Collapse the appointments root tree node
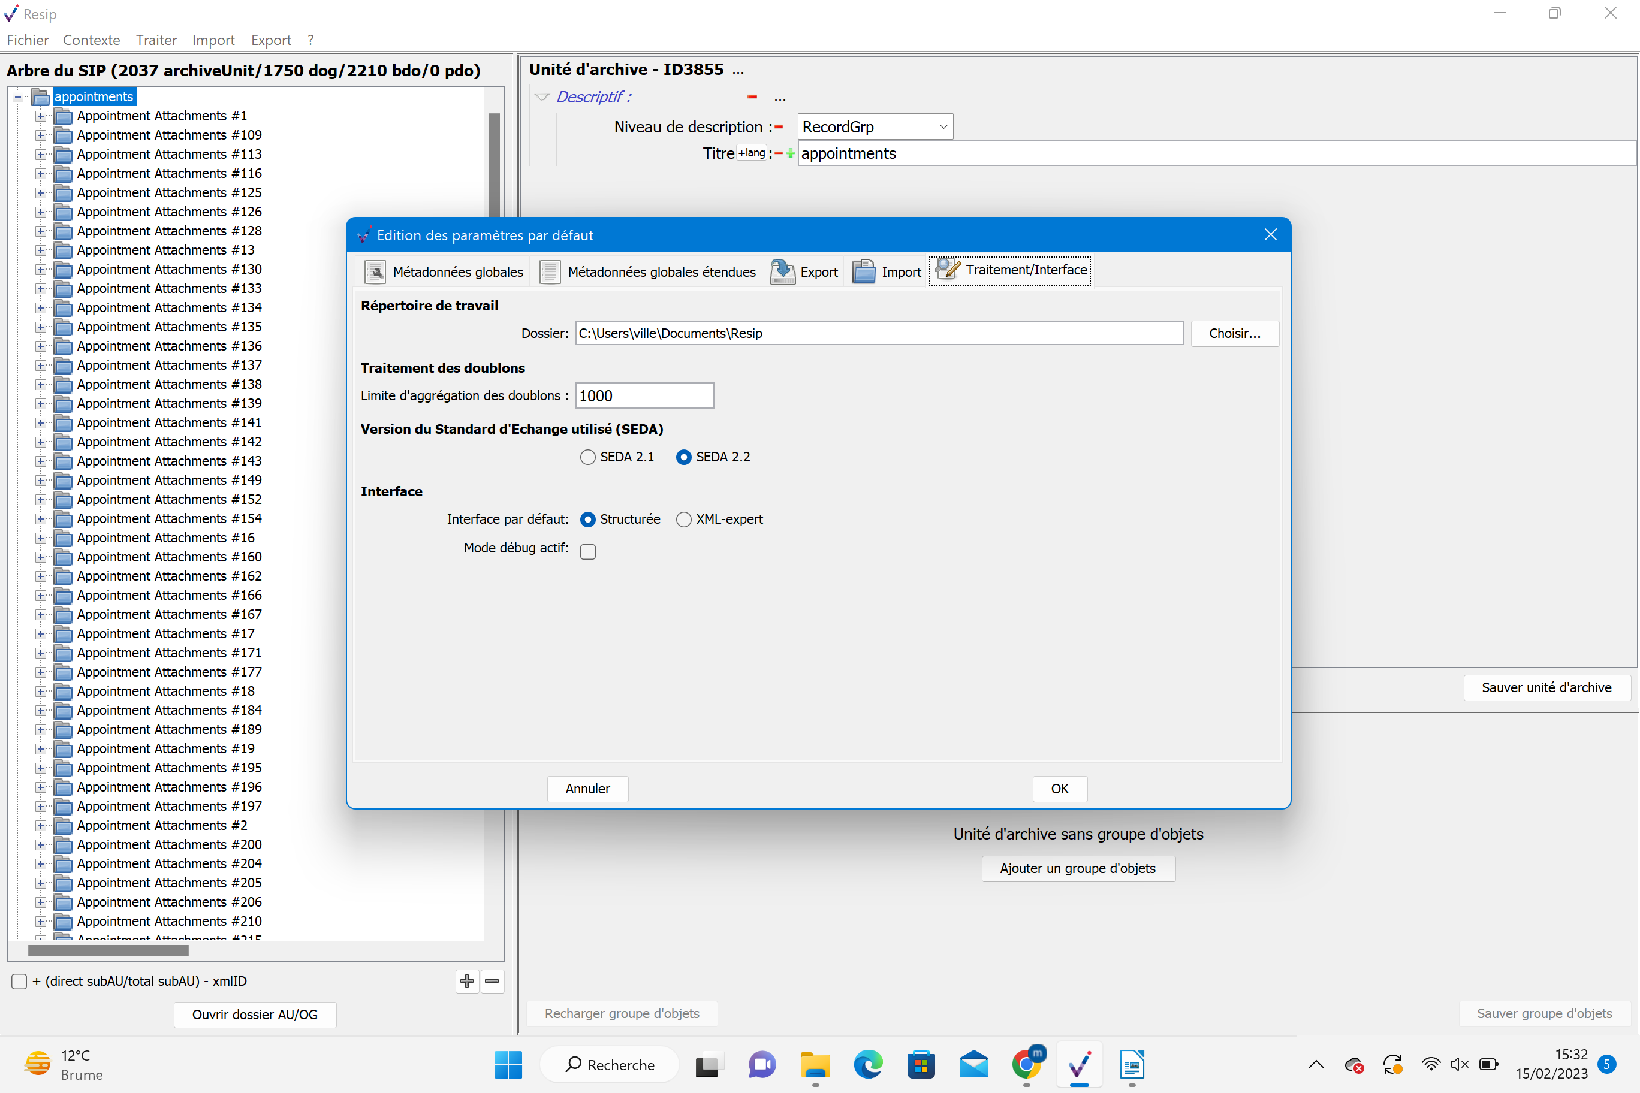Screen dimensions: 1640x1093 click(19, 97)
